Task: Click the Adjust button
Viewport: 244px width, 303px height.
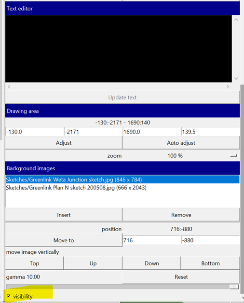Action: (x=64, y=143)
